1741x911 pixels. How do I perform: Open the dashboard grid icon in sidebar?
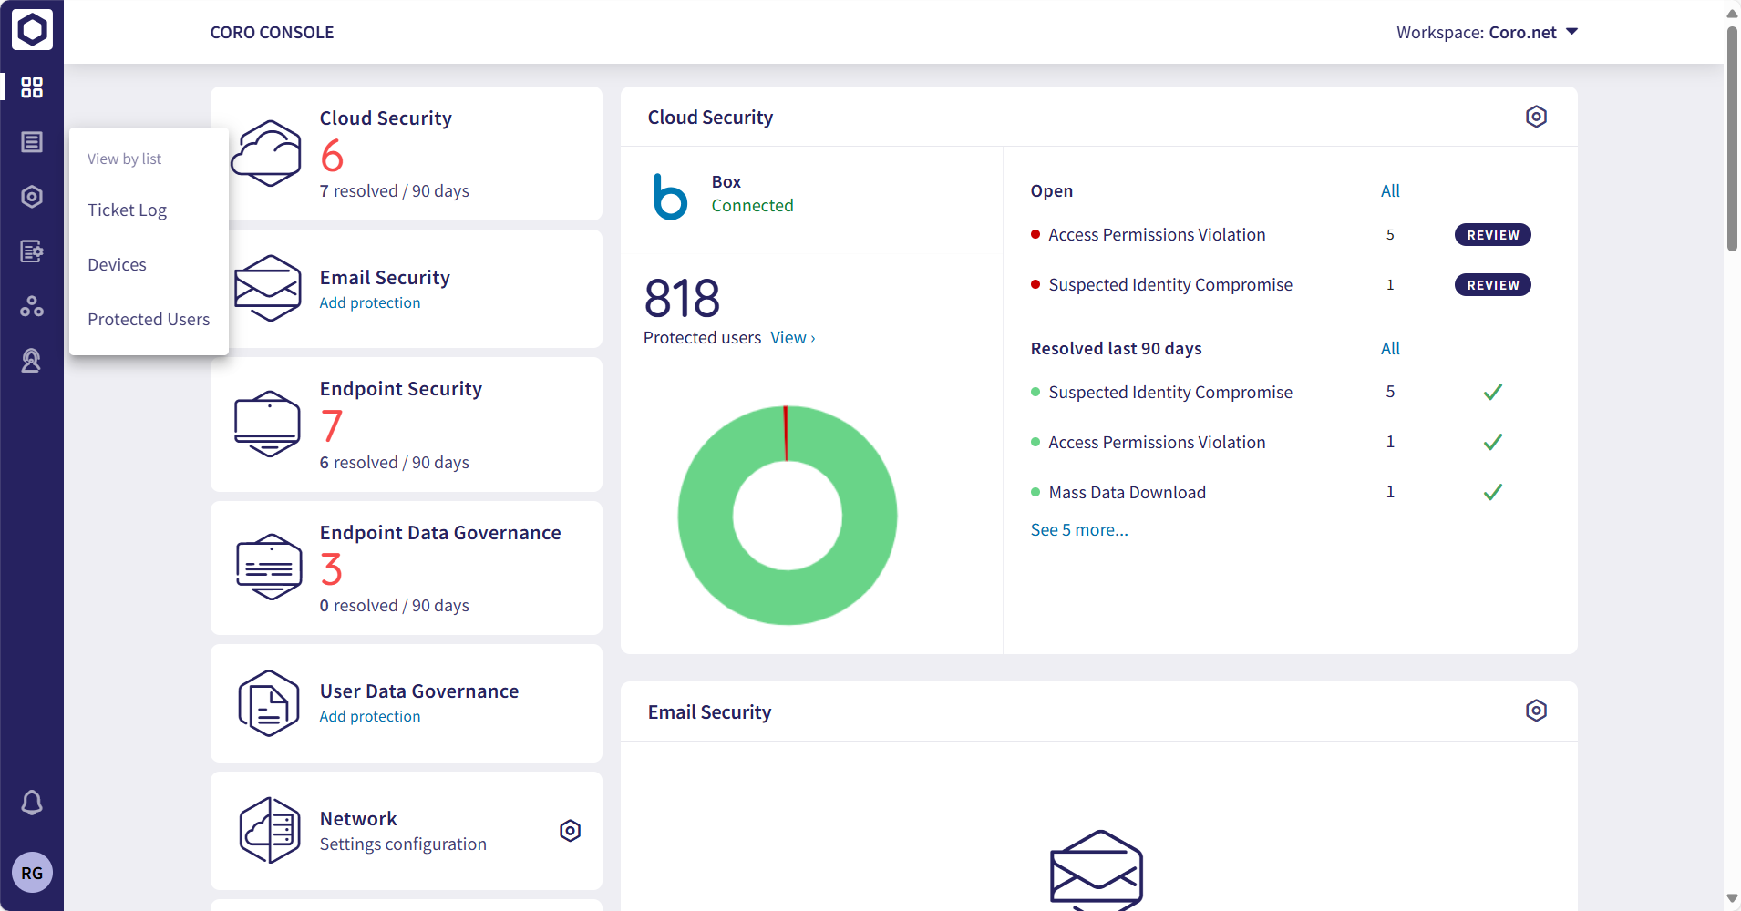32,87
